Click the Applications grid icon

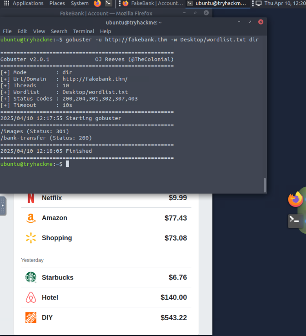tap(7, 3)
